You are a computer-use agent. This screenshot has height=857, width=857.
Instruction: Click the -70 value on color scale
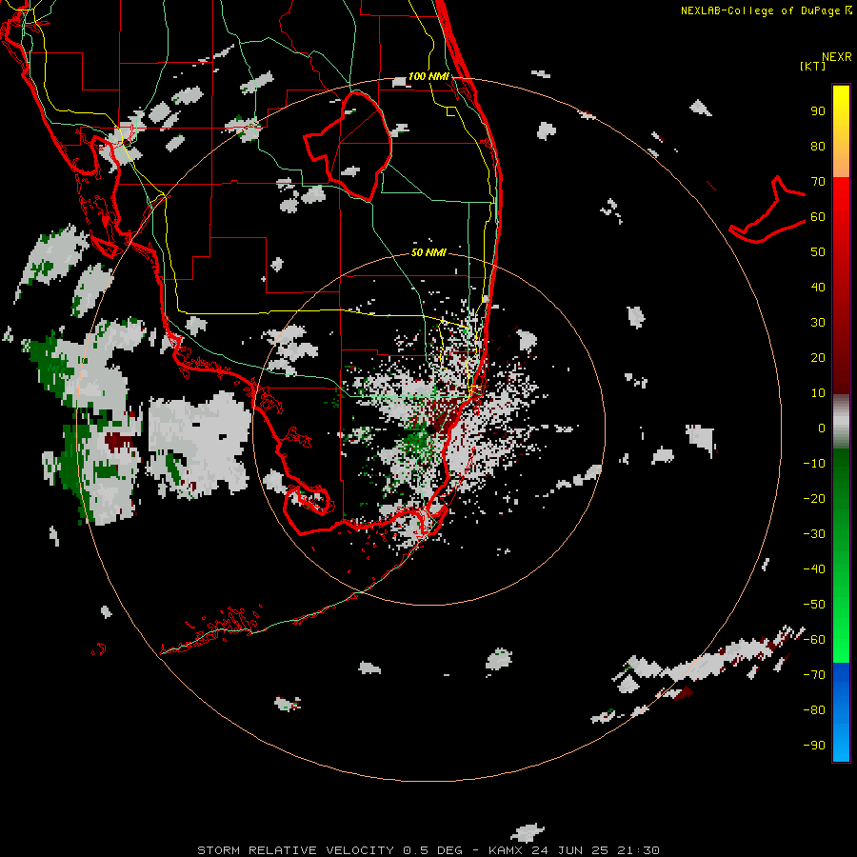[x=814, y=675]
